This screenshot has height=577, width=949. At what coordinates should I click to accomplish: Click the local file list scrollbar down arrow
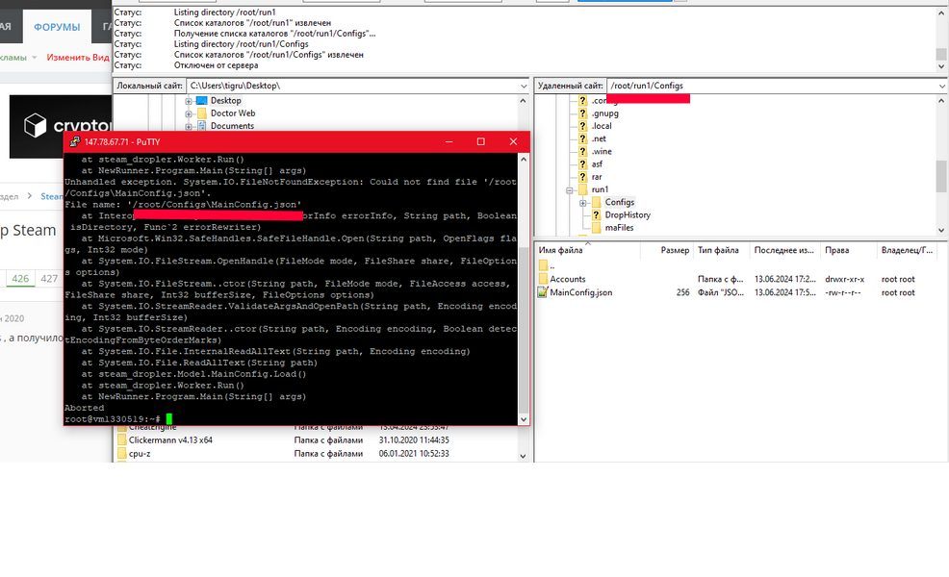[x=523, y=457]
